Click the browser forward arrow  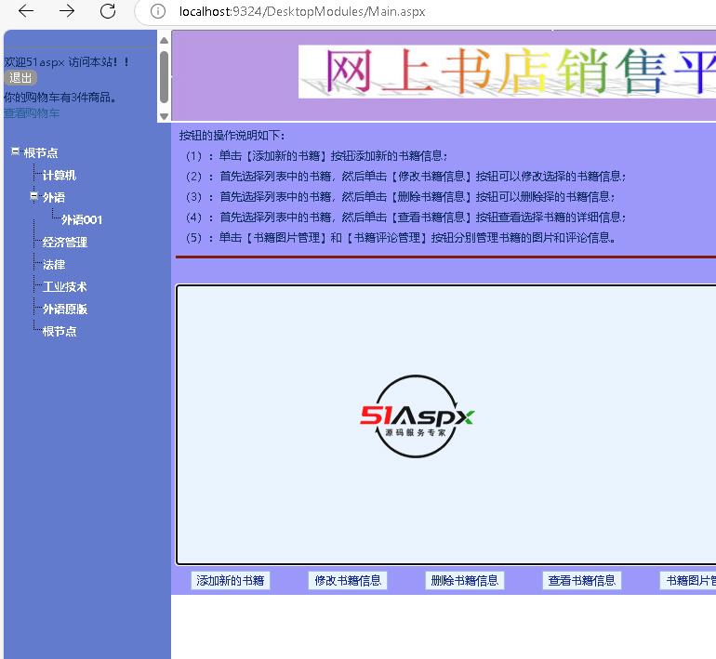[67, 11]
